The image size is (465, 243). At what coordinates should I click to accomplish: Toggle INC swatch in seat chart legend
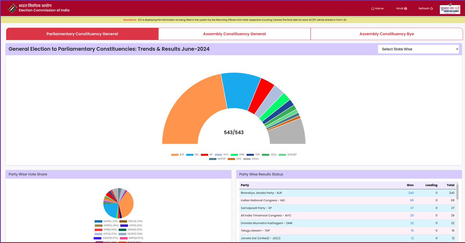[x=189, y=155]
